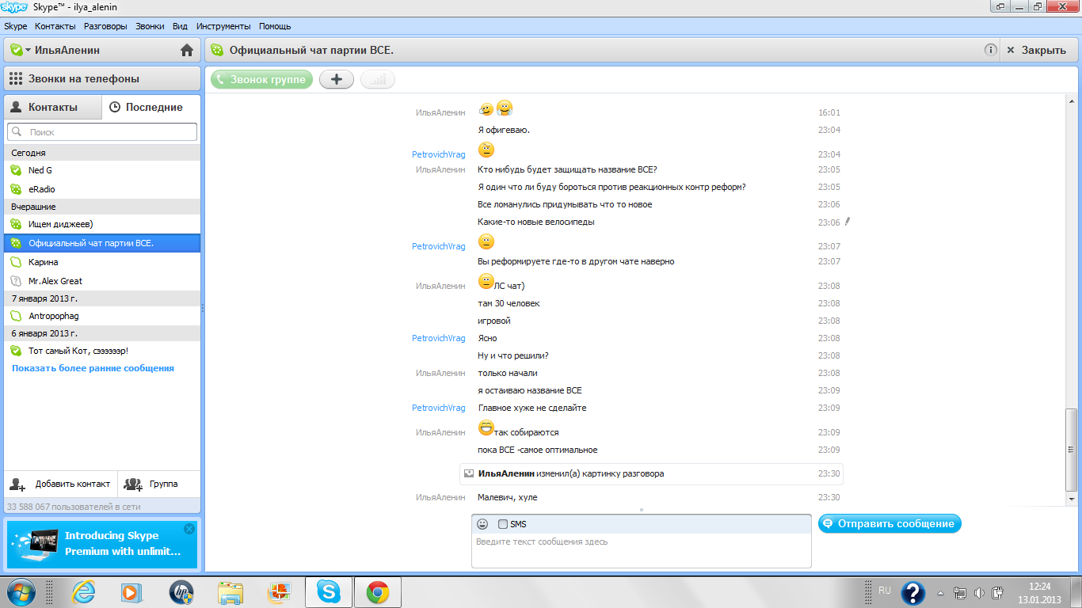Focus the Поиск search field

[102, 132]
